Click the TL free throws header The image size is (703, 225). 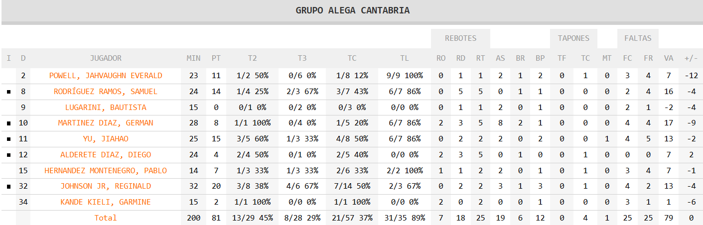(x=404, y=58)
